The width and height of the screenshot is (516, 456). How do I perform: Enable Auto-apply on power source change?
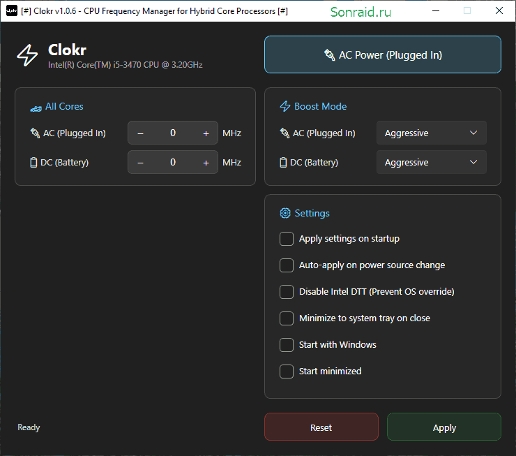pos(287,265)
